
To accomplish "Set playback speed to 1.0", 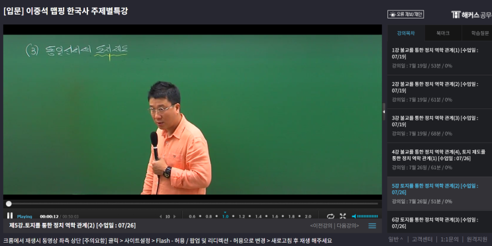I will (225, 216).
